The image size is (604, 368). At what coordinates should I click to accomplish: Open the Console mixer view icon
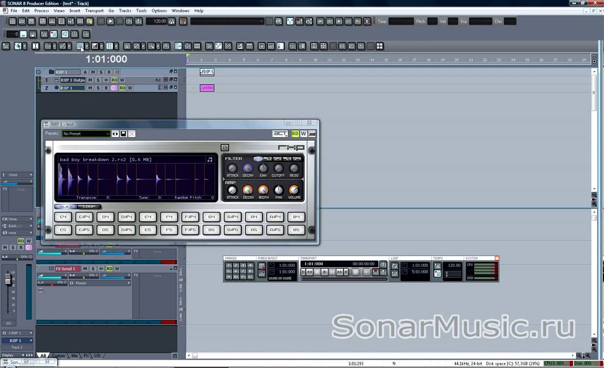coord(71,21)
